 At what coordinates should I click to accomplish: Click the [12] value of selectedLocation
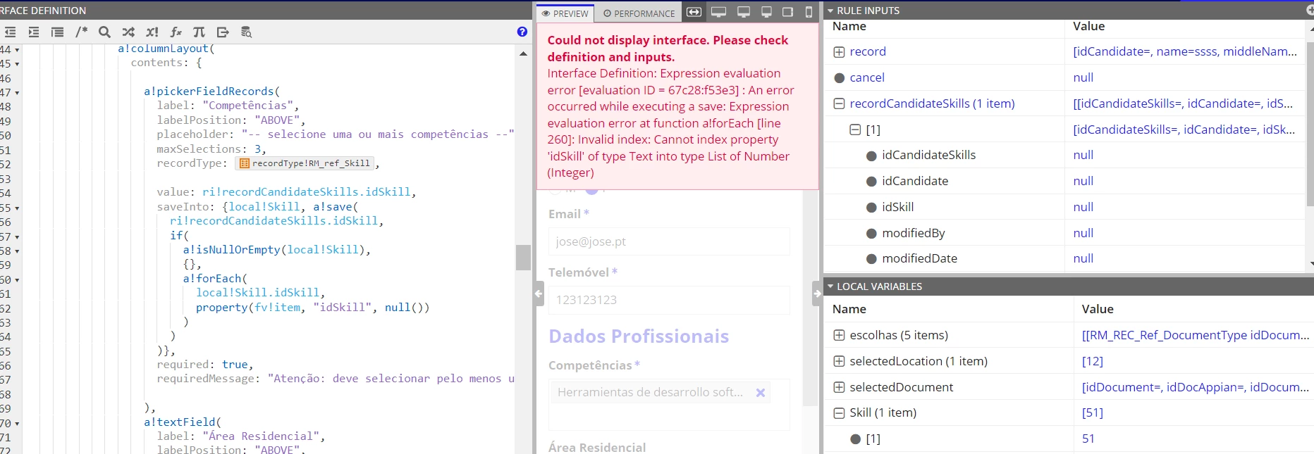(1093, 361)
